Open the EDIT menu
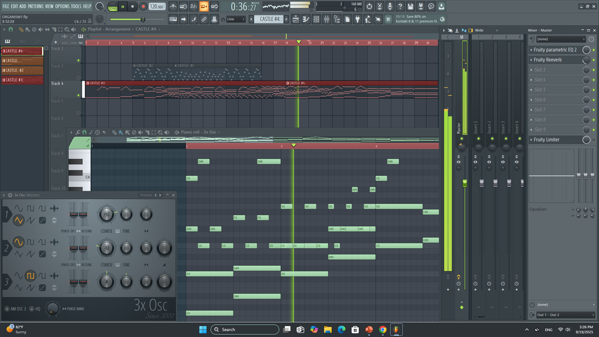 coord(15,7)
